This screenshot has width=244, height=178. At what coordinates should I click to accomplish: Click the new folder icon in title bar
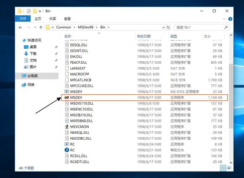click(x=35, y=11)
